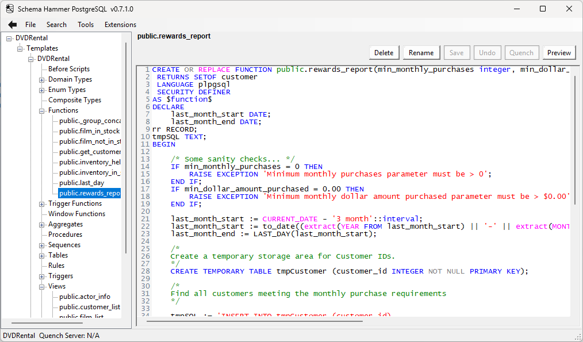The height and width of the screenshot is (342, 583).
Task: Open the Search menu
Action: coord(56,24)
